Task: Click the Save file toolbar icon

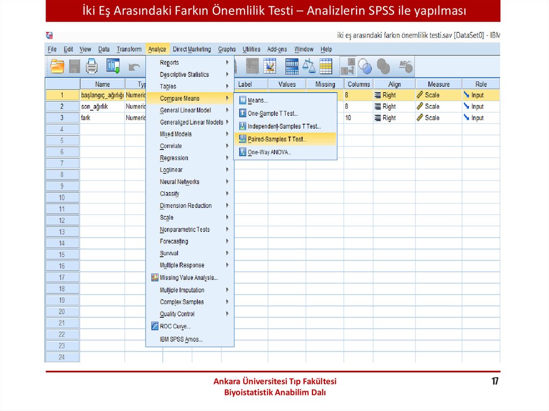Action: pyautogui.click(x=75, y=66)
